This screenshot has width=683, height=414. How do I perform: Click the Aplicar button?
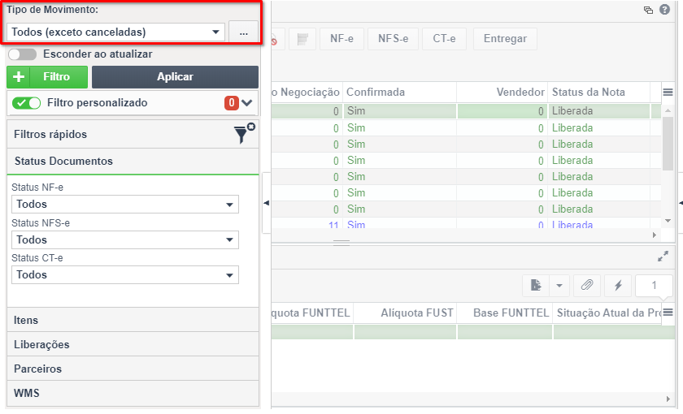coord(175,77)
